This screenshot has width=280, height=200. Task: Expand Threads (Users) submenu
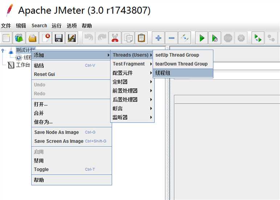point(132,55)
